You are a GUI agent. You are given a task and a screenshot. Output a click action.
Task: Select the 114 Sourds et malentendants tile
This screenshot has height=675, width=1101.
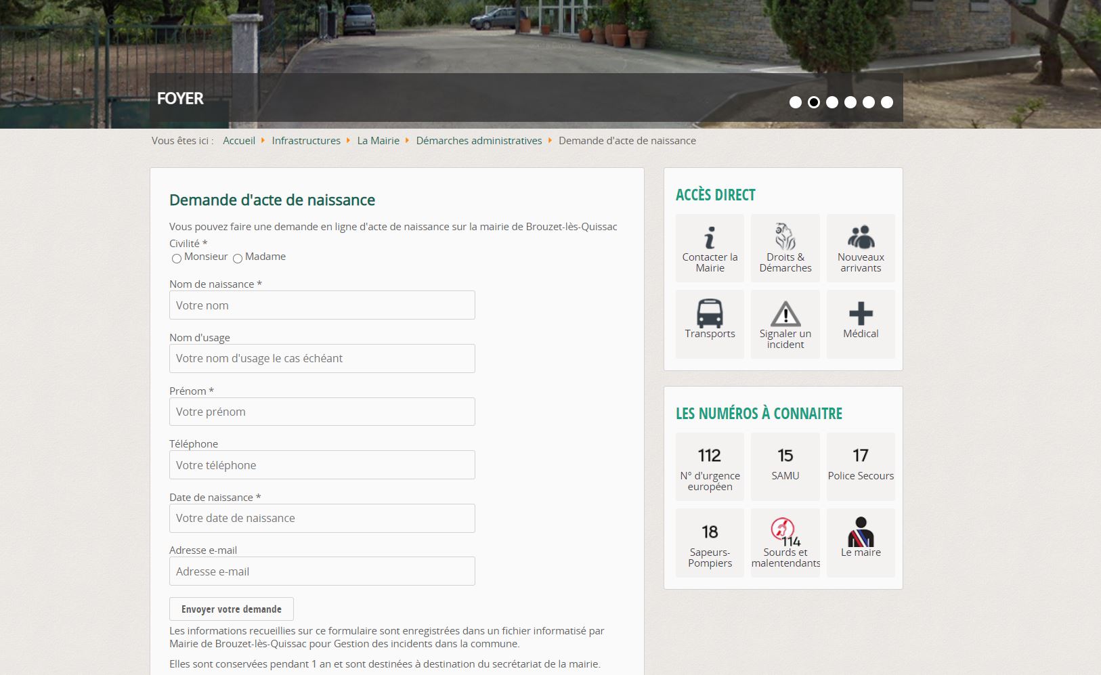click(x=785, y=543)
